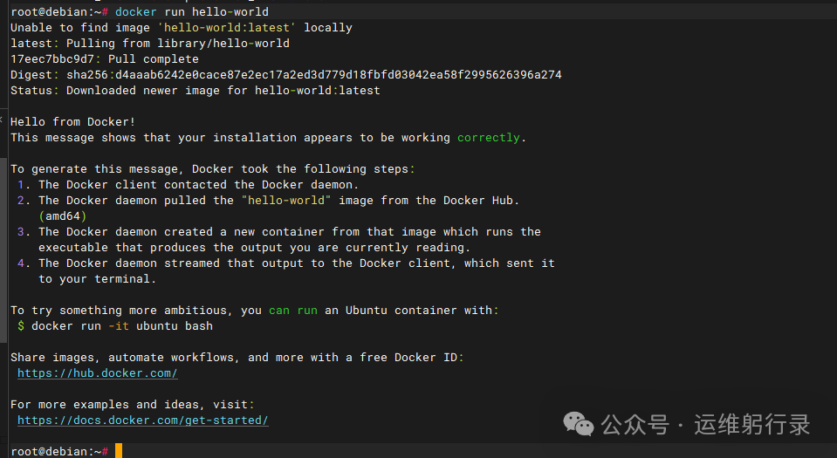The height and width of the screenshot is (458, 837).
Task: Open the hub.docker.com link
Action: click(x=98, y=373)
